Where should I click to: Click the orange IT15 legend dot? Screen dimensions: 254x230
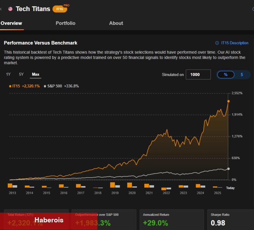coord(10,86)
